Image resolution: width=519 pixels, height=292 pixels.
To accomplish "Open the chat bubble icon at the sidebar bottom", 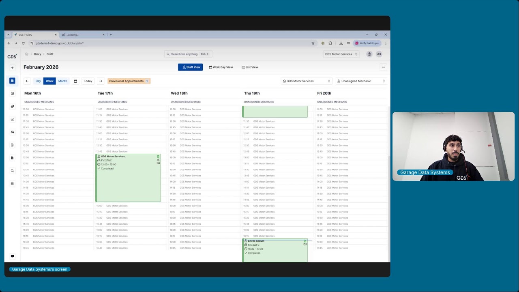I will (x=12, y=256).
